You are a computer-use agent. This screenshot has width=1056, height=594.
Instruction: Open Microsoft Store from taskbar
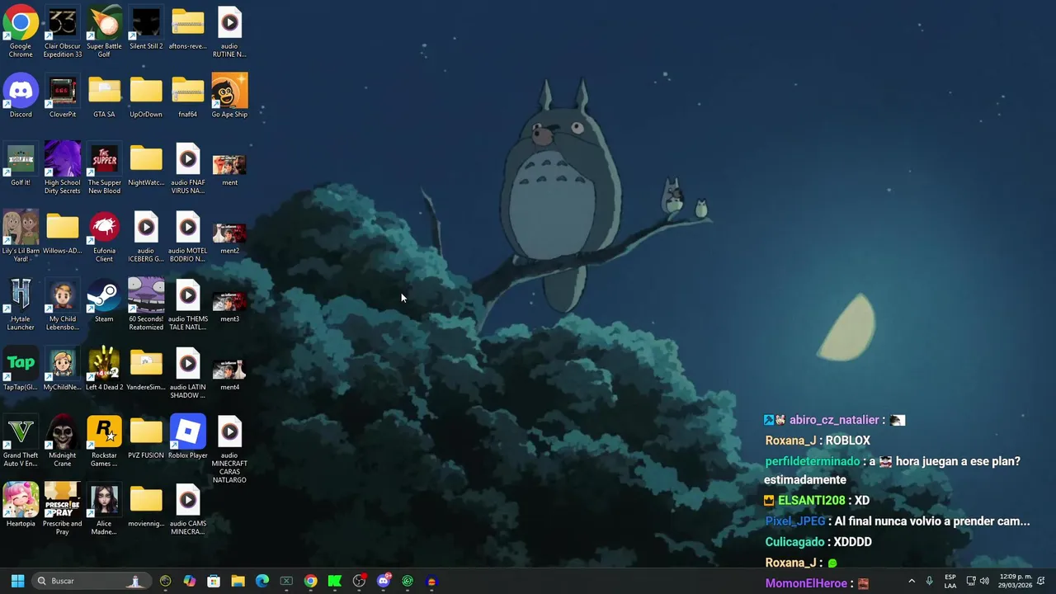(x=214, y=581)
